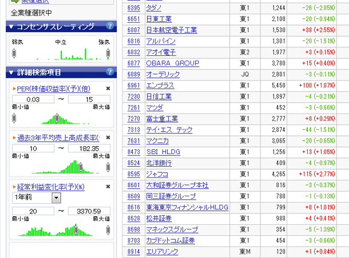
Task: Open the アオイ電子 company link
Action: point(161,53)
